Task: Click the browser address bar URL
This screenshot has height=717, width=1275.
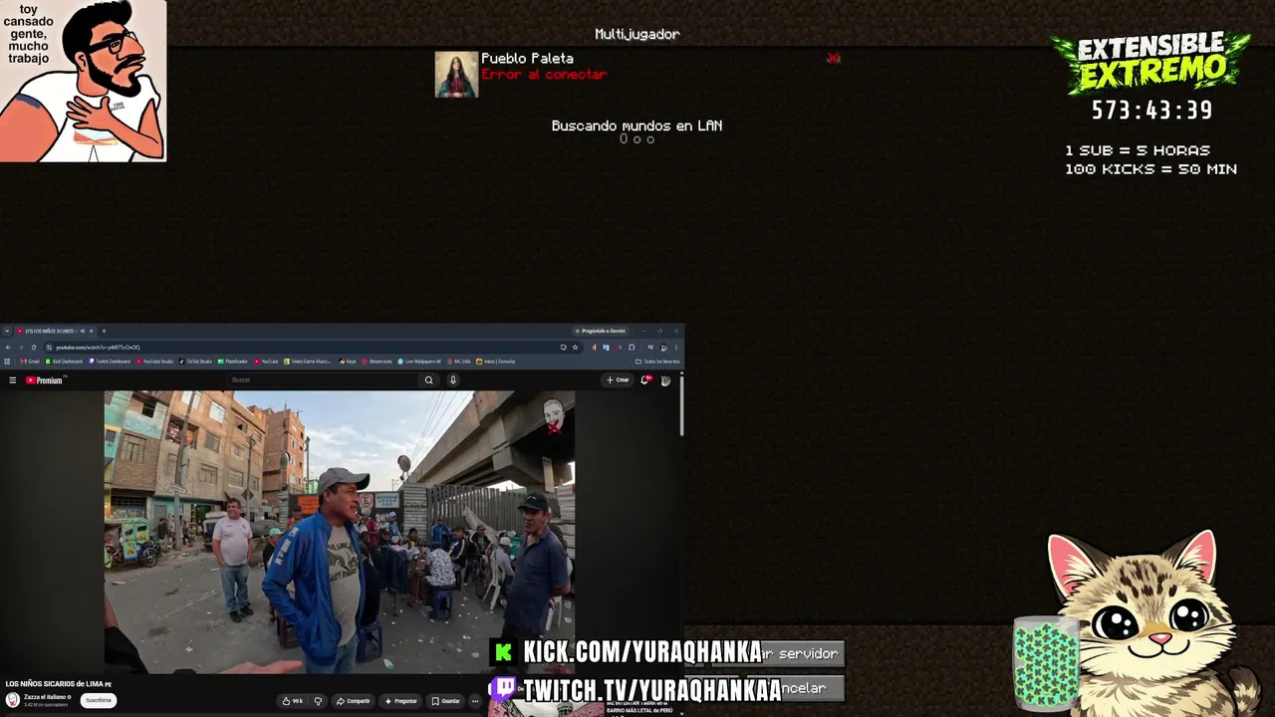Action: tap(98, 348)
